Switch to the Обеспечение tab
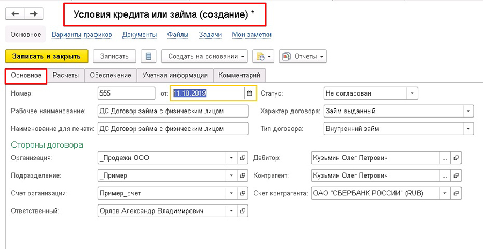This screenshot has width=483, height=249. 110,75
